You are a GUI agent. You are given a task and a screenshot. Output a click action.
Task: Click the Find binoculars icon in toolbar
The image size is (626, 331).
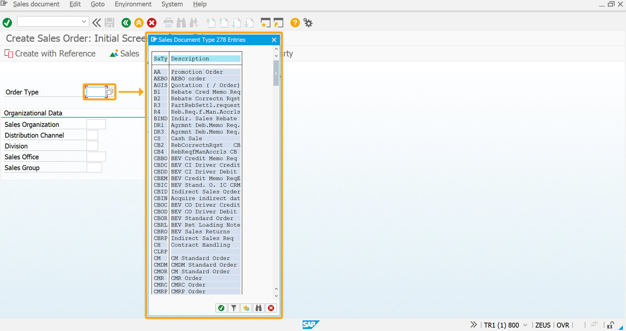tap(181, 22)
